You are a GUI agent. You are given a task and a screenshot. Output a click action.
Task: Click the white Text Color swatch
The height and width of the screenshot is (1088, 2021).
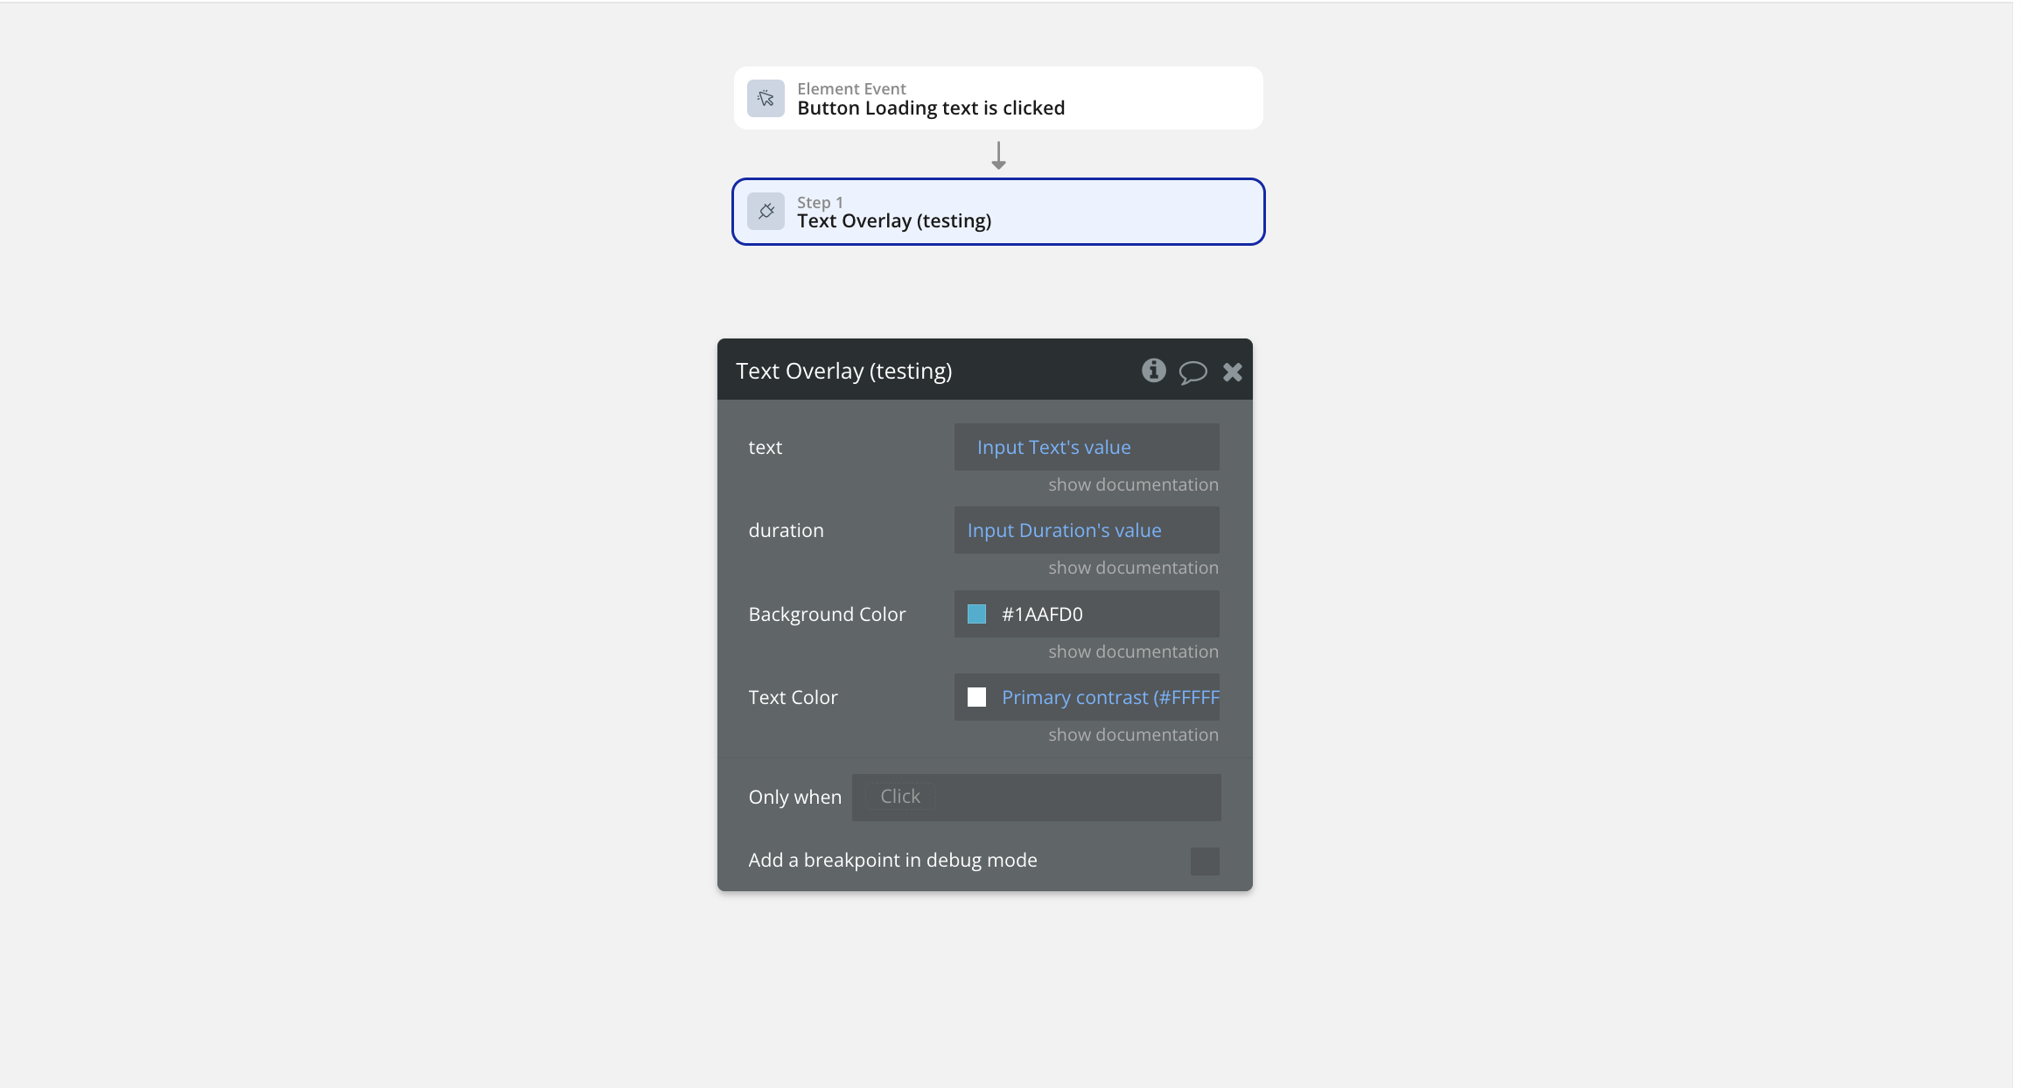click(x=976, y=697)
